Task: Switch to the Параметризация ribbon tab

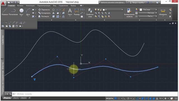Action: pyautogui.click(x=44, y=6)
